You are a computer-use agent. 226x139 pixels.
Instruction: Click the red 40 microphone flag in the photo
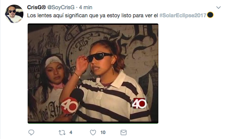pos(69,105)
